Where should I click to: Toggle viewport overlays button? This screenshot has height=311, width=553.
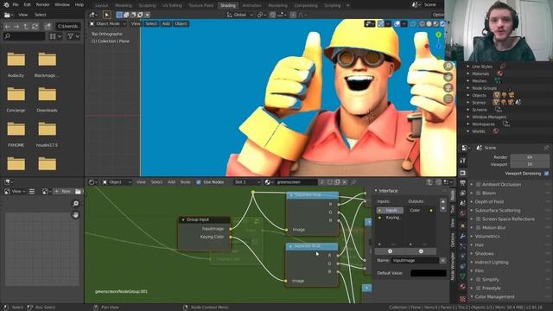click(397, 23)
